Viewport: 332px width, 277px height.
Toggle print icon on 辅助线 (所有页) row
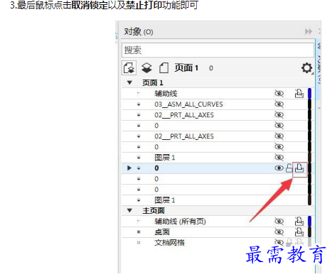point(299,222)
